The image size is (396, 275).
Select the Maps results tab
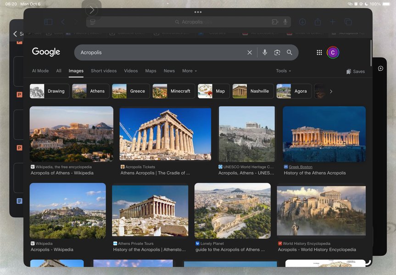[x=151, y=71]
